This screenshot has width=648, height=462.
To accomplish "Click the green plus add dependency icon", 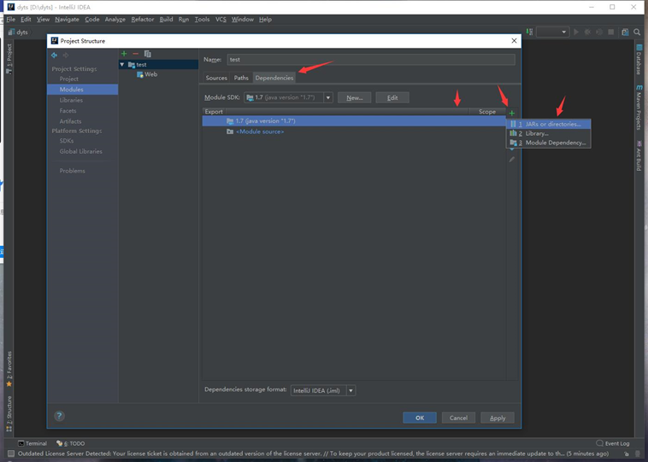I will pyautogui.click(x=511, y=113).
